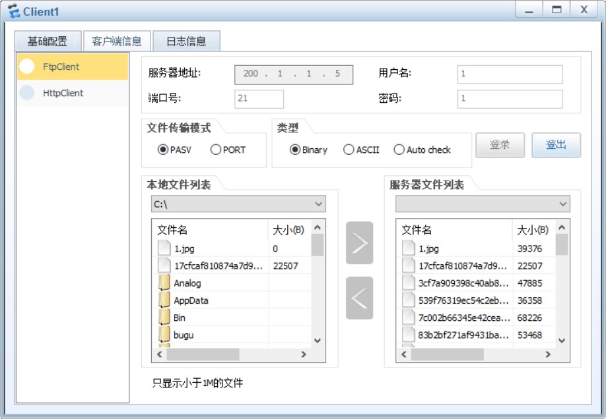Click local list scroll down arrow
Image resolution: width=606 pixels, height=419 pixels.
(318, 341)
